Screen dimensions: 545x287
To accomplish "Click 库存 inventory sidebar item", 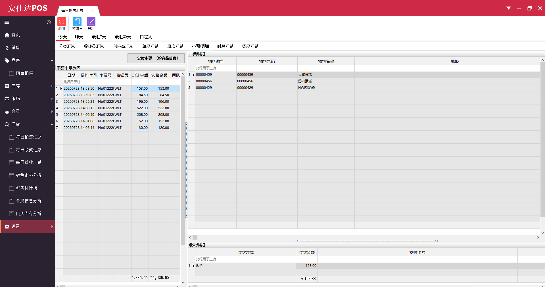I will point(28,86).
